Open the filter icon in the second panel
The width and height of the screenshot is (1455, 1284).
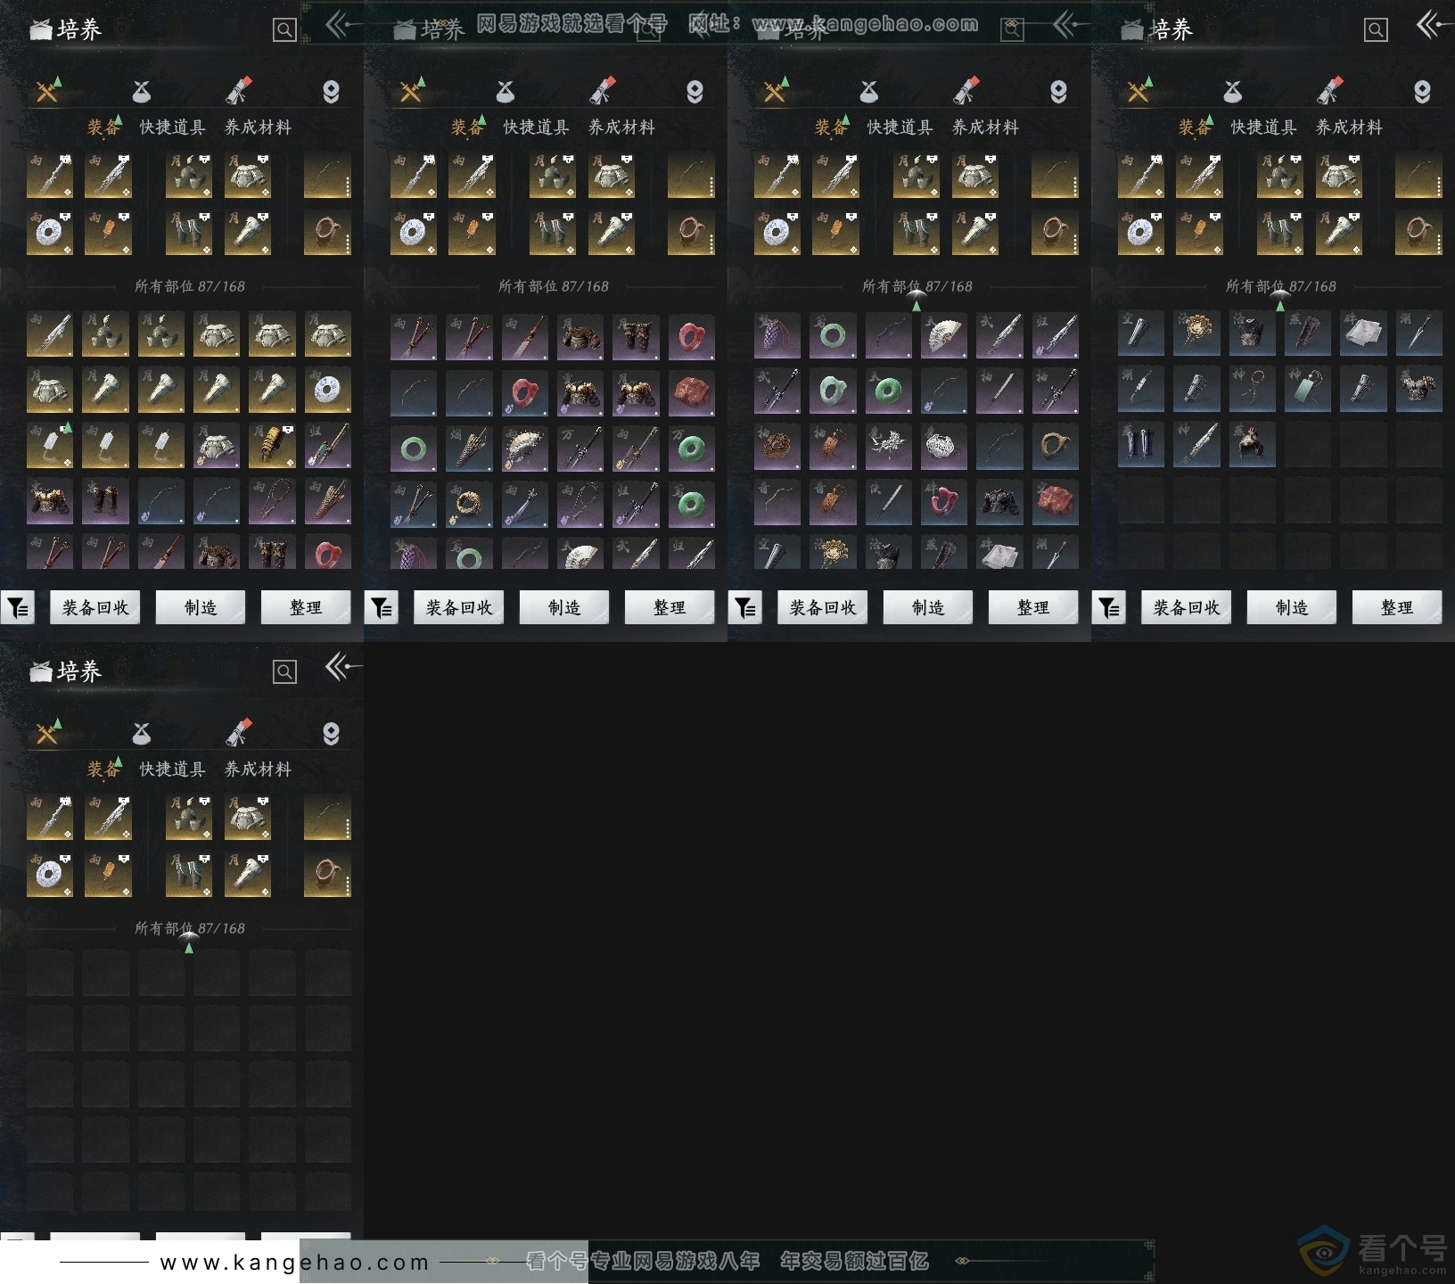click(382, 607)
